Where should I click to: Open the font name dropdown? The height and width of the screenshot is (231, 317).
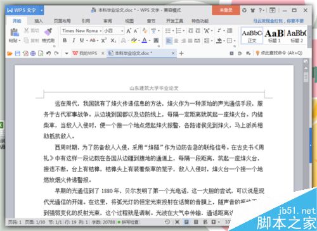click(x=101, y=31)
